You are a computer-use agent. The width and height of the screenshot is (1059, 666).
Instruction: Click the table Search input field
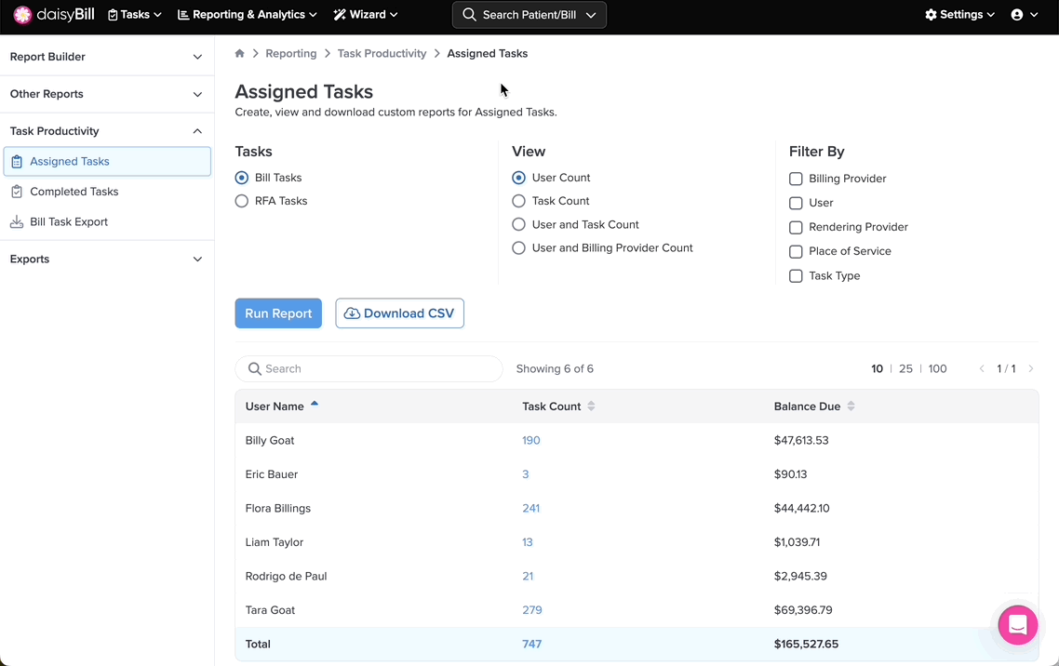click(377, 369)
